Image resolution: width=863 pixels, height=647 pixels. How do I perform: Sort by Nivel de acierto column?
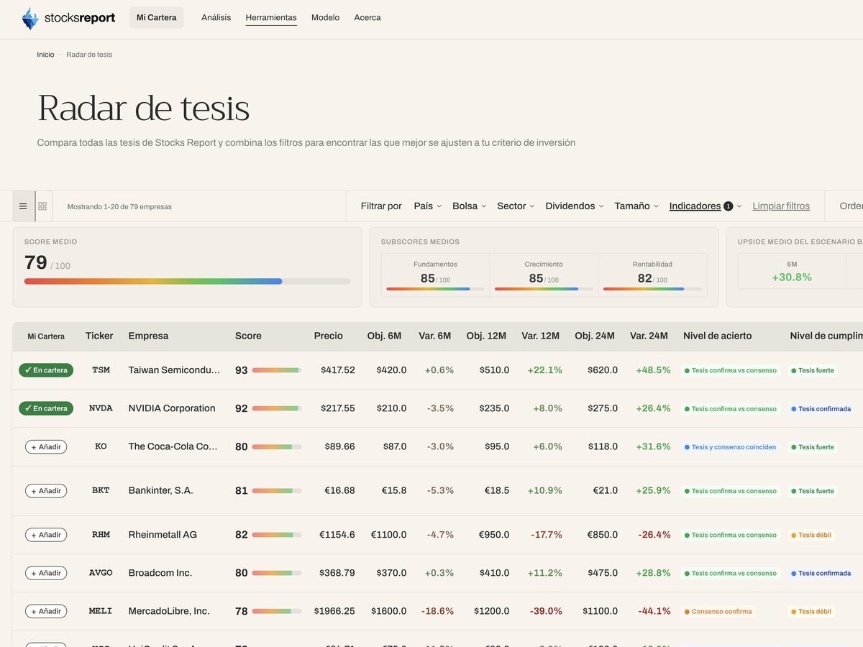click(x=717, y=336)
